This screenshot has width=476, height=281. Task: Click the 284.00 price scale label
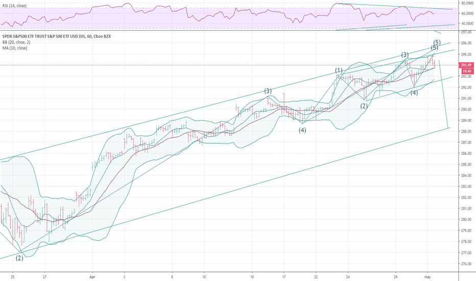[466, 176]
